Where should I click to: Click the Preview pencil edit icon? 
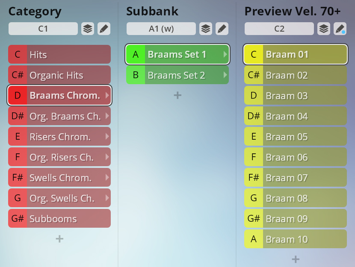[x=340, y=29]
